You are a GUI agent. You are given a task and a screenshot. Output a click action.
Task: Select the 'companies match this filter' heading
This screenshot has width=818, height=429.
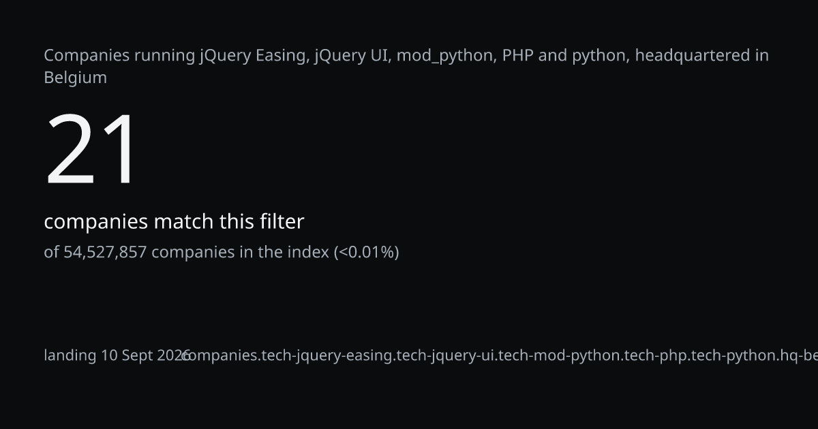174,221
